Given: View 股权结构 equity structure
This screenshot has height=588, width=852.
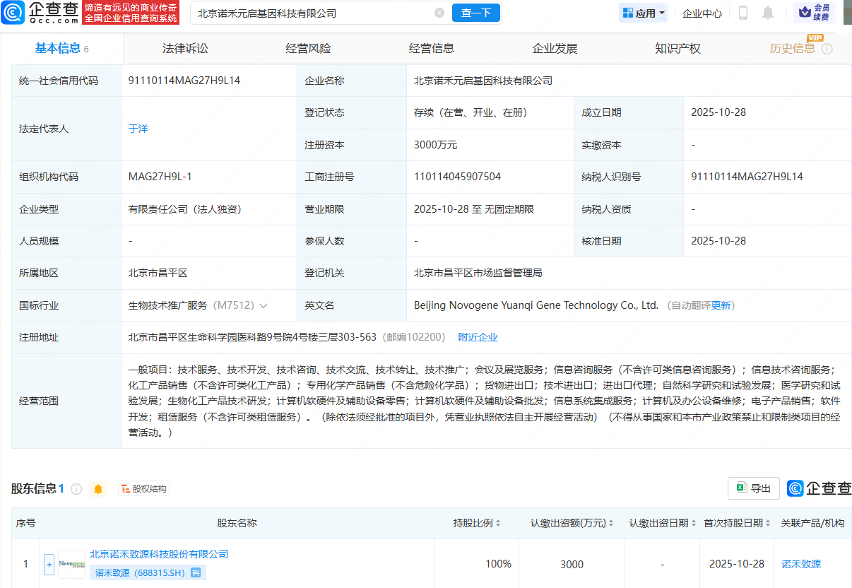Looking at the screenshot, I should tap(144, 489).
